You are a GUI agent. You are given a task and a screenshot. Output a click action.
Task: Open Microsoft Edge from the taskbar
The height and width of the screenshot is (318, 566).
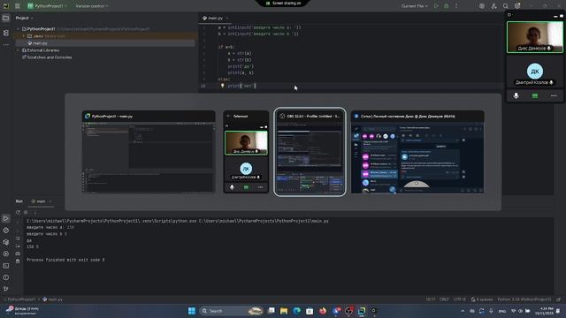pos(297,311)
